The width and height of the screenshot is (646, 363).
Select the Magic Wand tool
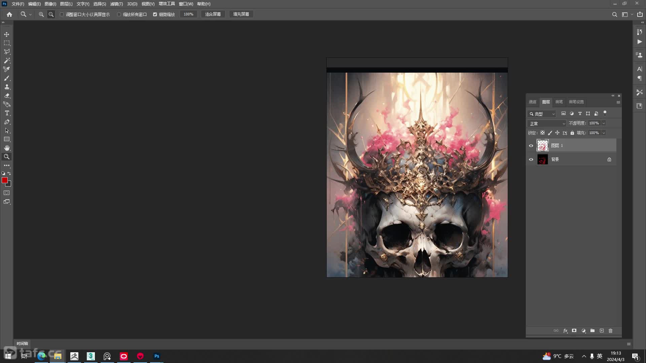[7, 61]
